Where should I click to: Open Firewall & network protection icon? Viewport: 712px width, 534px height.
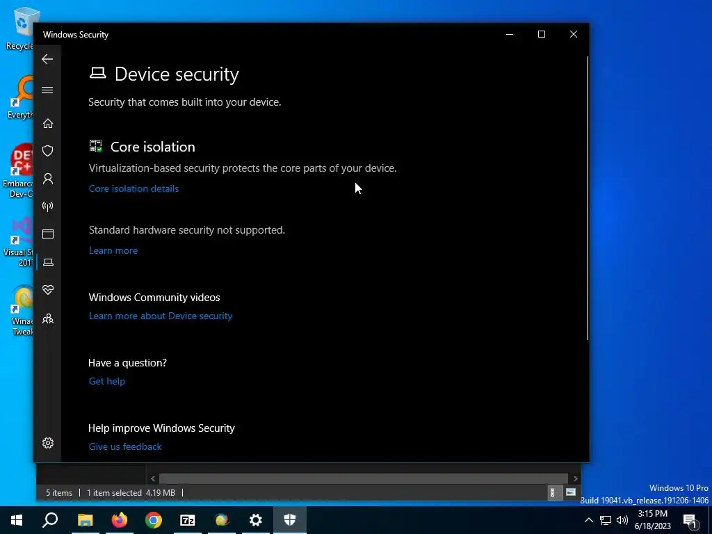point(48,207)
